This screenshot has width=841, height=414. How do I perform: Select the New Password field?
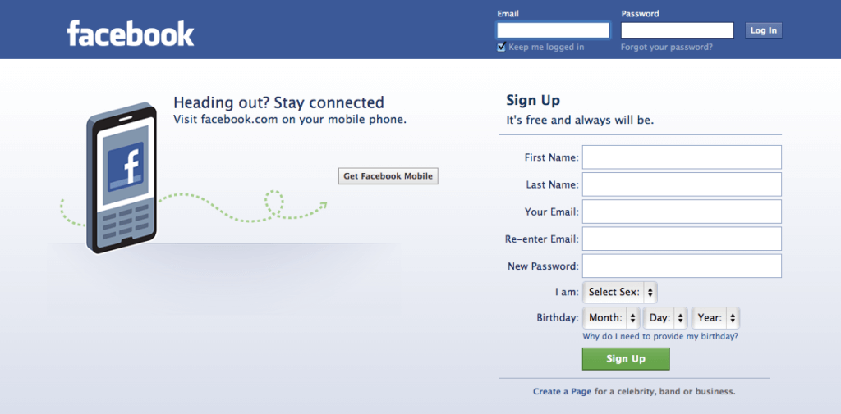(682, 266)
